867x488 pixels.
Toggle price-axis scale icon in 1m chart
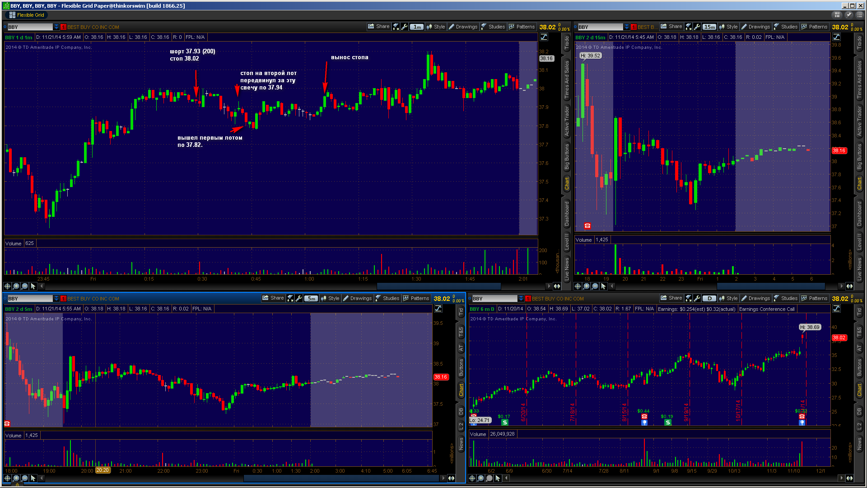(x=544, y=37)
